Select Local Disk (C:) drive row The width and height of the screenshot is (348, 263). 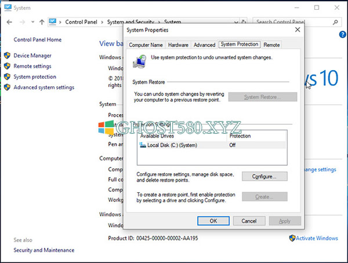pos(212,145)
